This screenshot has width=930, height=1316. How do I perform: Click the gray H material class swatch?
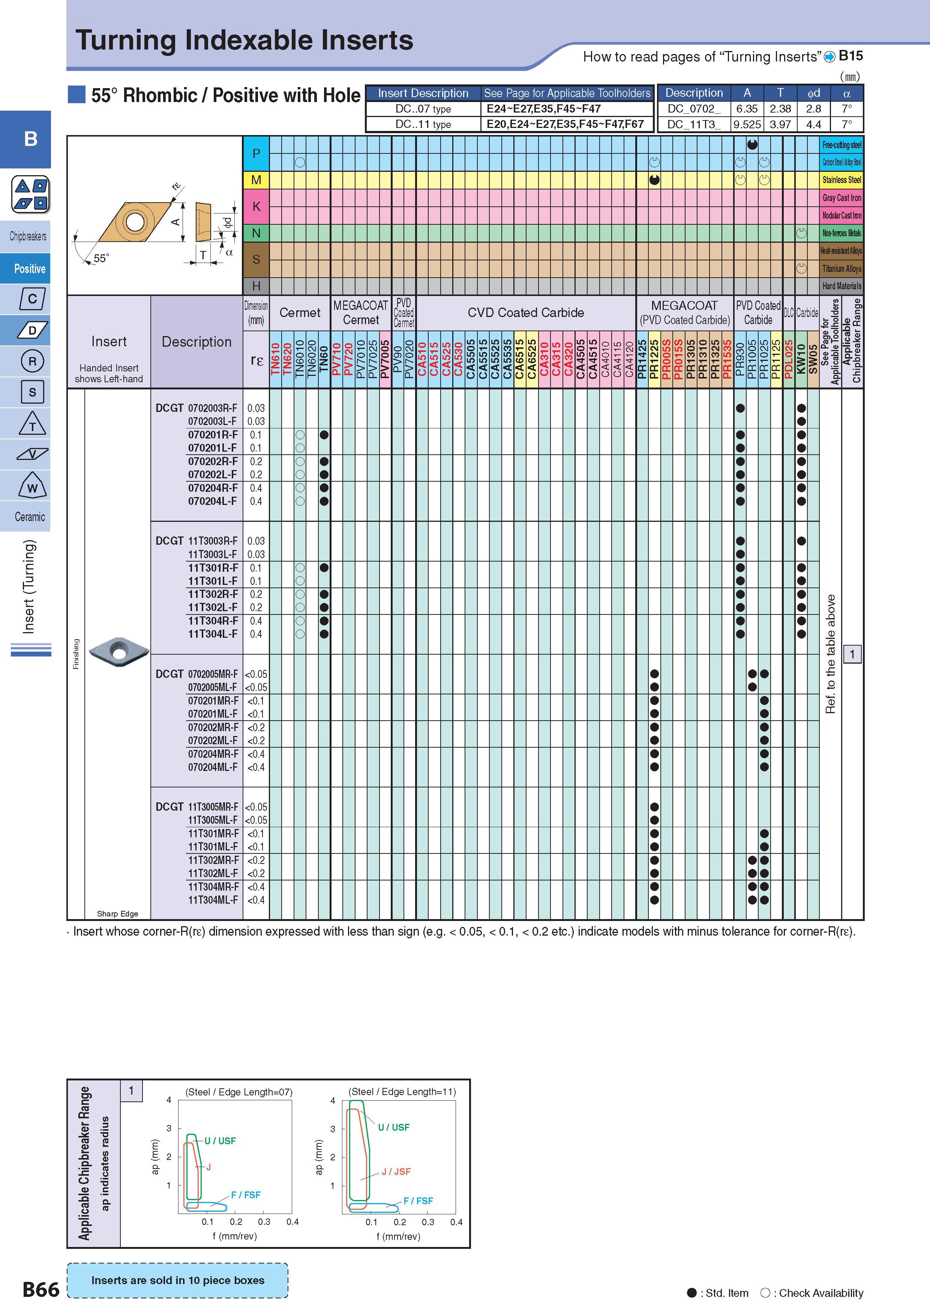click(x=256, y=286)
